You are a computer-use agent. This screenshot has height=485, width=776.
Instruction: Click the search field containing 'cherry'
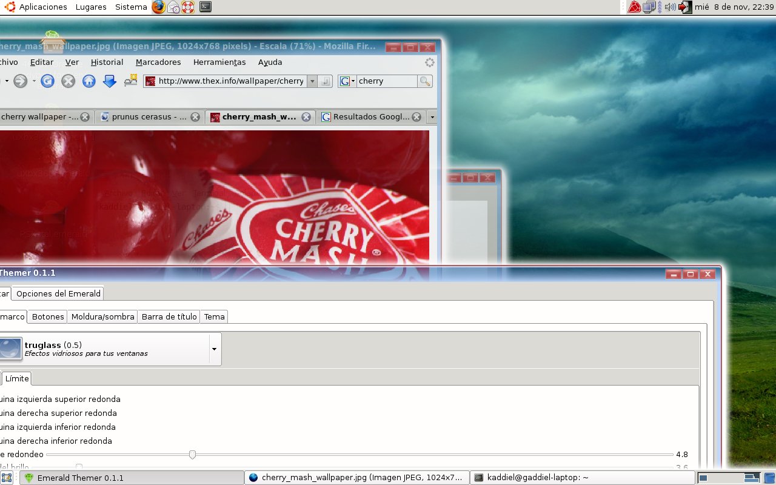pos(387,81)
